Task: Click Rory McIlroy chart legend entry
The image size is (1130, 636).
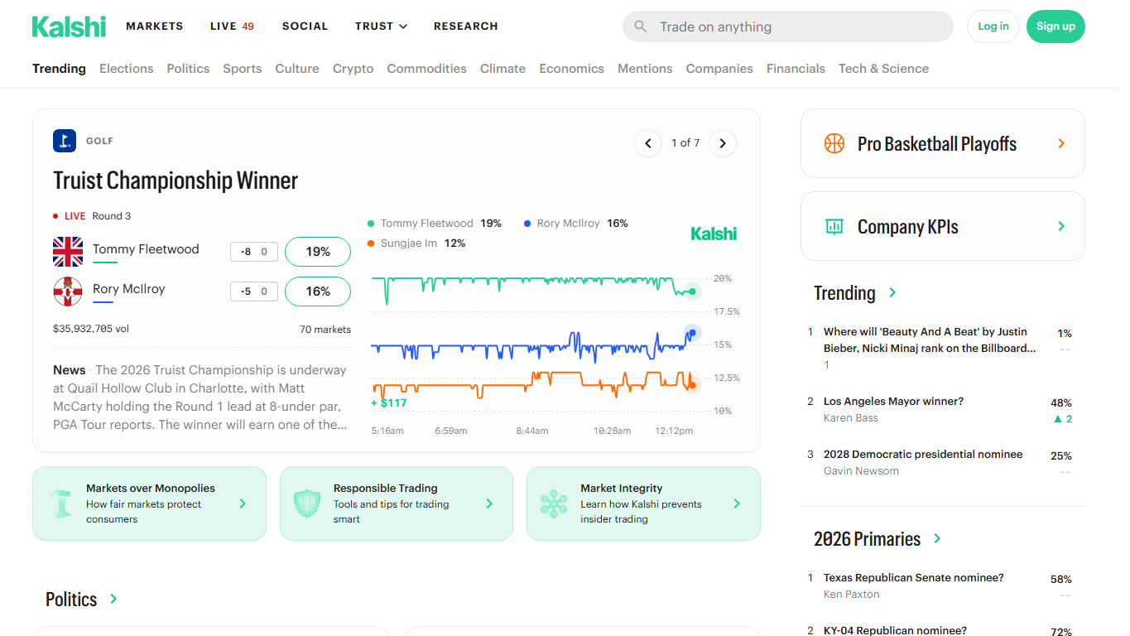Action: pyautogui.click(x=576, y=224)
